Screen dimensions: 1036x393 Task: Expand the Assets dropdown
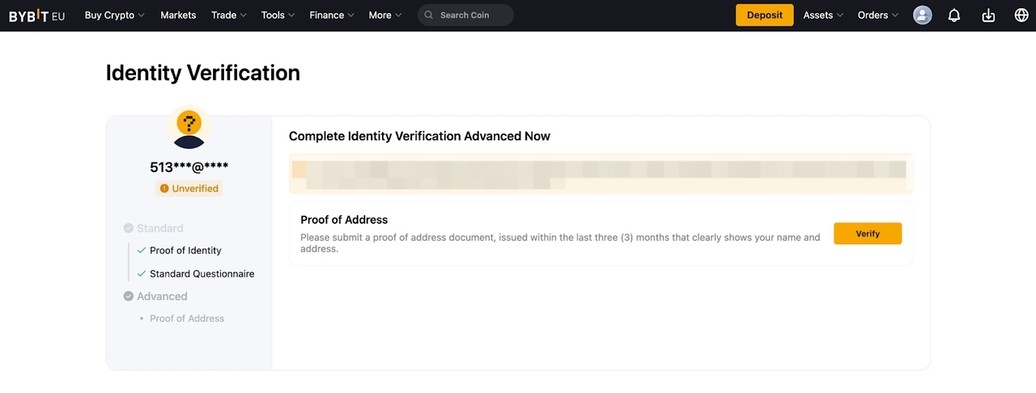click(822, 15)
